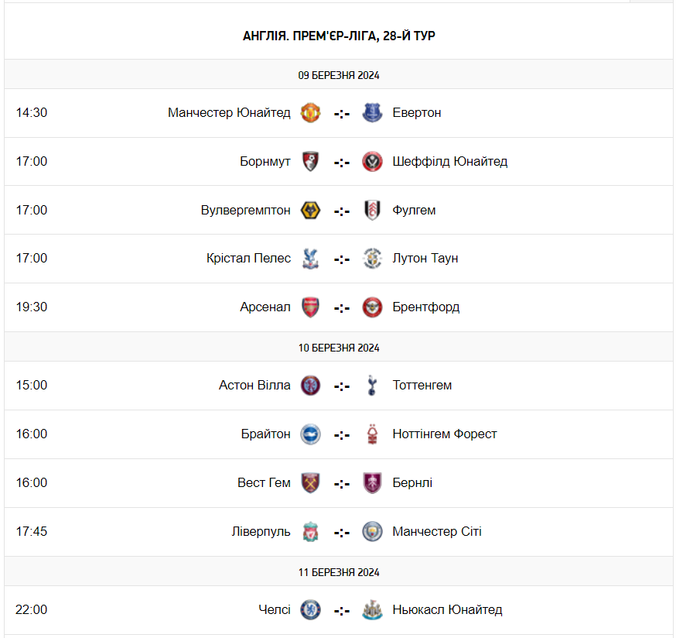Open the Фулгем team link
This screenshot has height=638, width=676.
[x=414, y=211]
